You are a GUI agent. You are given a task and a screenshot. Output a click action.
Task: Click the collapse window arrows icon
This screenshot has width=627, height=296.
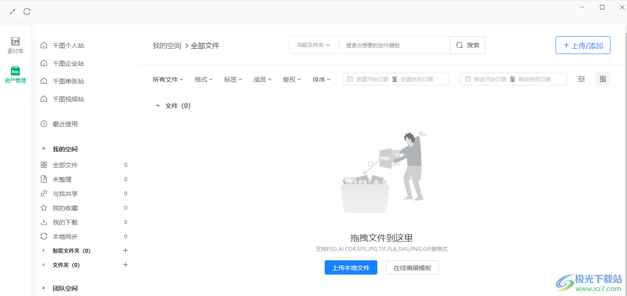[x=13, y=12]
